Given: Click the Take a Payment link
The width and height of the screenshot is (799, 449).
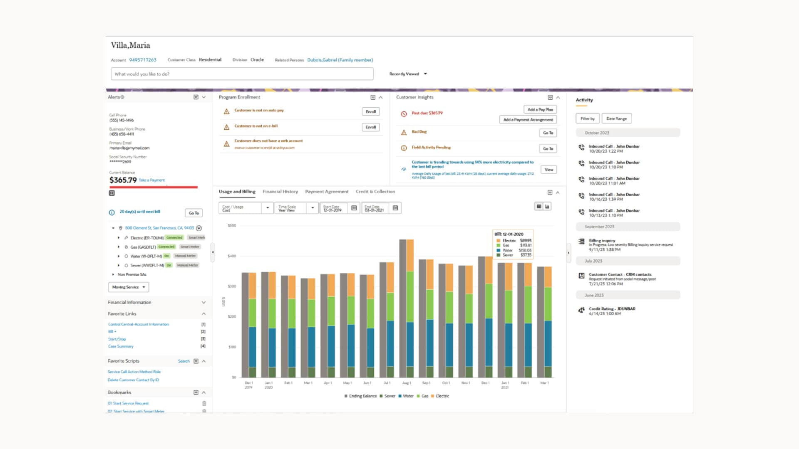Looking at the screenshot, I should click(151, 180).
